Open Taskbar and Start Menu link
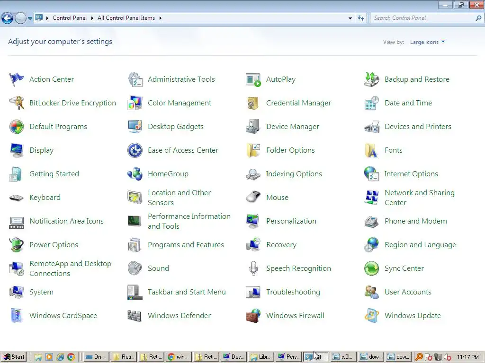485x363 pixels. pos(187,292)
